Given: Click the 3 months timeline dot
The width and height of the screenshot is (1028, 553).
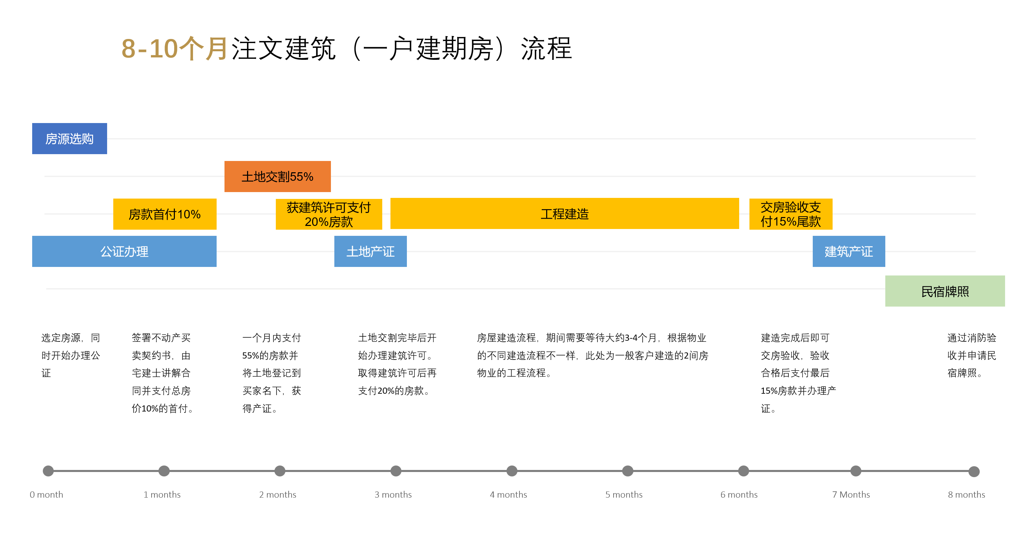Looking at the screenshot, I should tap(396, 471).
